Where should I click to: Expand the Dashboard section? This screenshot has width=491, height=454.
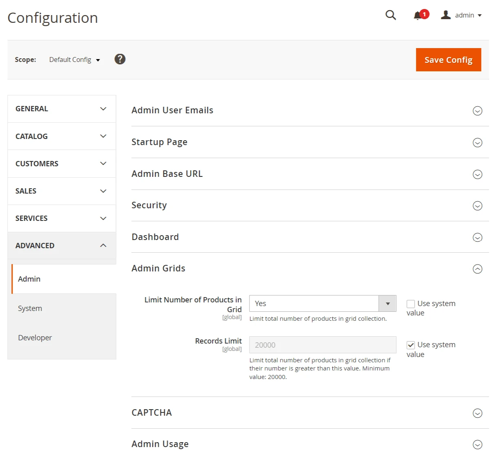[x=155, y=237]
